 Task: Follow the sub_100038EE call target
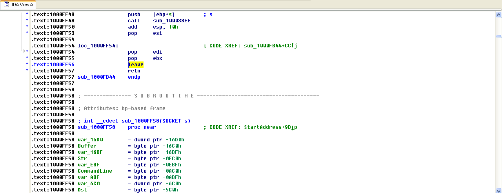pyautogui.click(x=172, y=21)
